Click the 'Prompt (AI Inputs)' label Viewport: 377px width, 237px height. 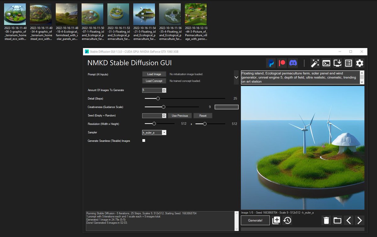98,74
